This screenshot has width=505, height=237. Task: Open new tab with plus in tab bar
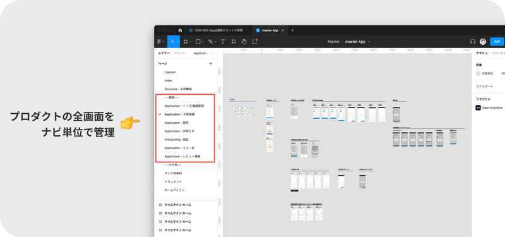pyautogui.click(x=292, y=30)
